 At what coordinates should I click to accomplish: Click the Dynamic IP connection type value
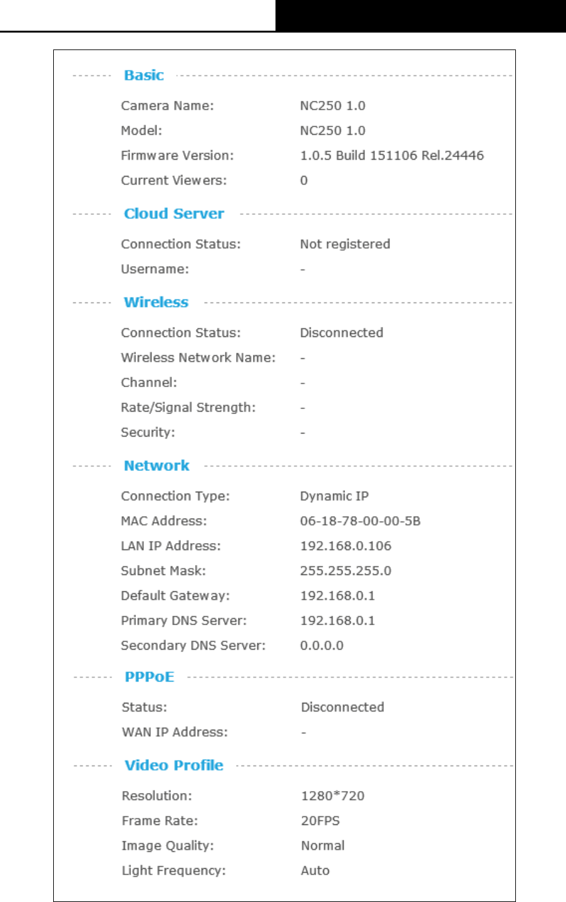(x=334, y=496)
